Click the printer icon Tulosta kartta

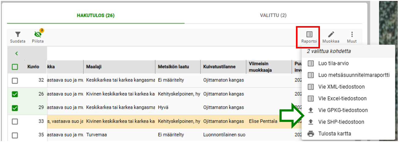coord(311,134)
